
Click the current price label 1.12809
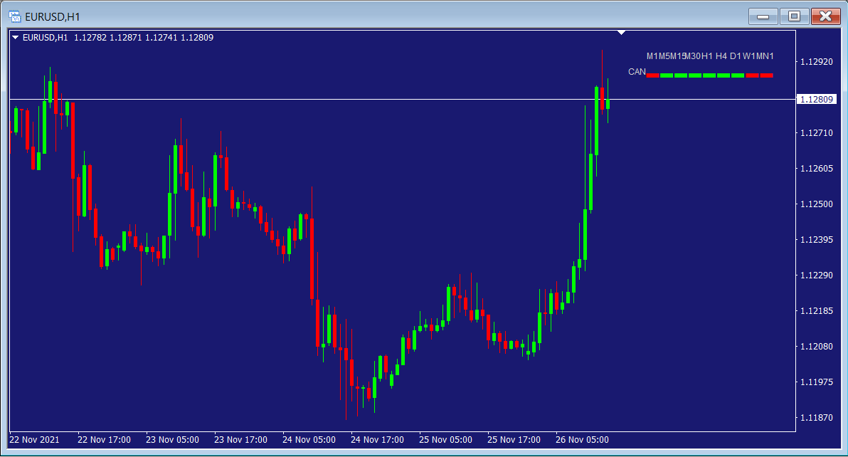click(x=817, y=100)
